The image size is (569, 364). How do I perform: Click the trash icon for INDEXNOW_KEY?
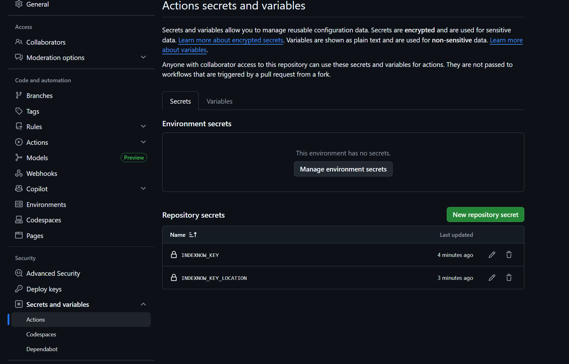coord(509,255)
